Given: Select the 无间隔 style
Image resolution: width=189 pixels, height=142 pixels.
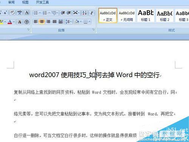Looking at the screenshot, I should pyautogui.click(x=127, y=16).
